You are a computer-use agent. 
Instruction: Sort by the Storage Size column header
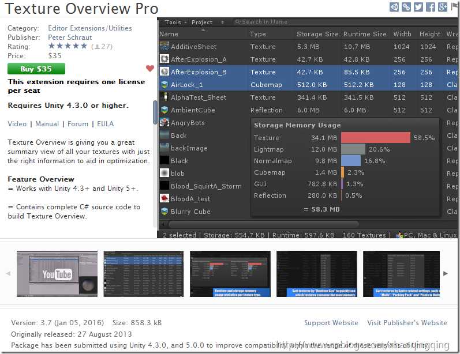[317, 34]
